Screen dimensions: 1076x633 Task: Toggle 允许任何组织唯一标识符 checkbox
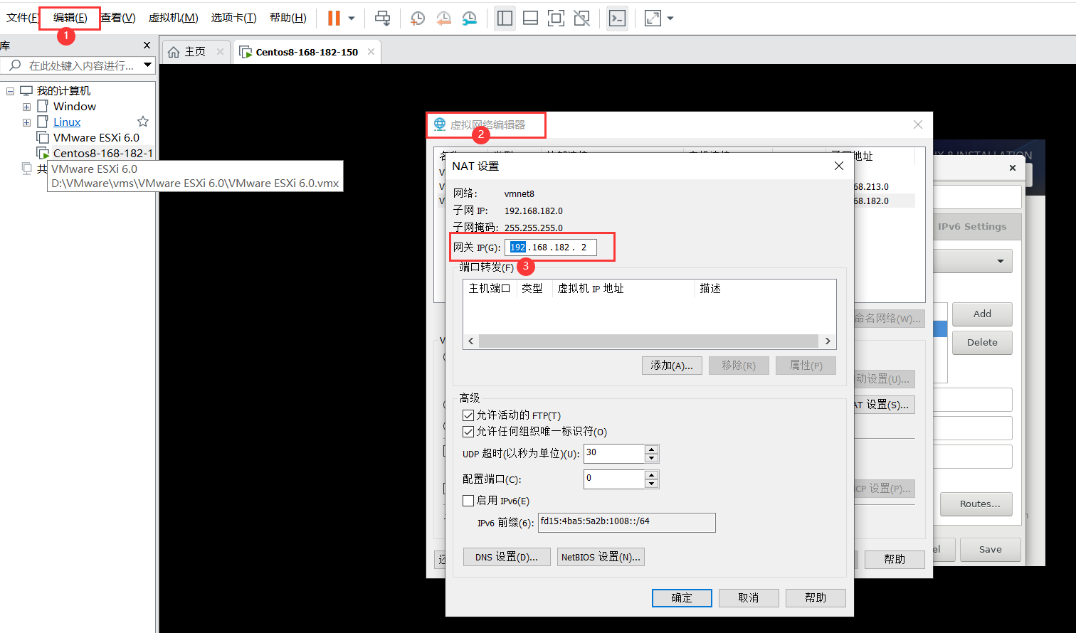click(468, 432)
